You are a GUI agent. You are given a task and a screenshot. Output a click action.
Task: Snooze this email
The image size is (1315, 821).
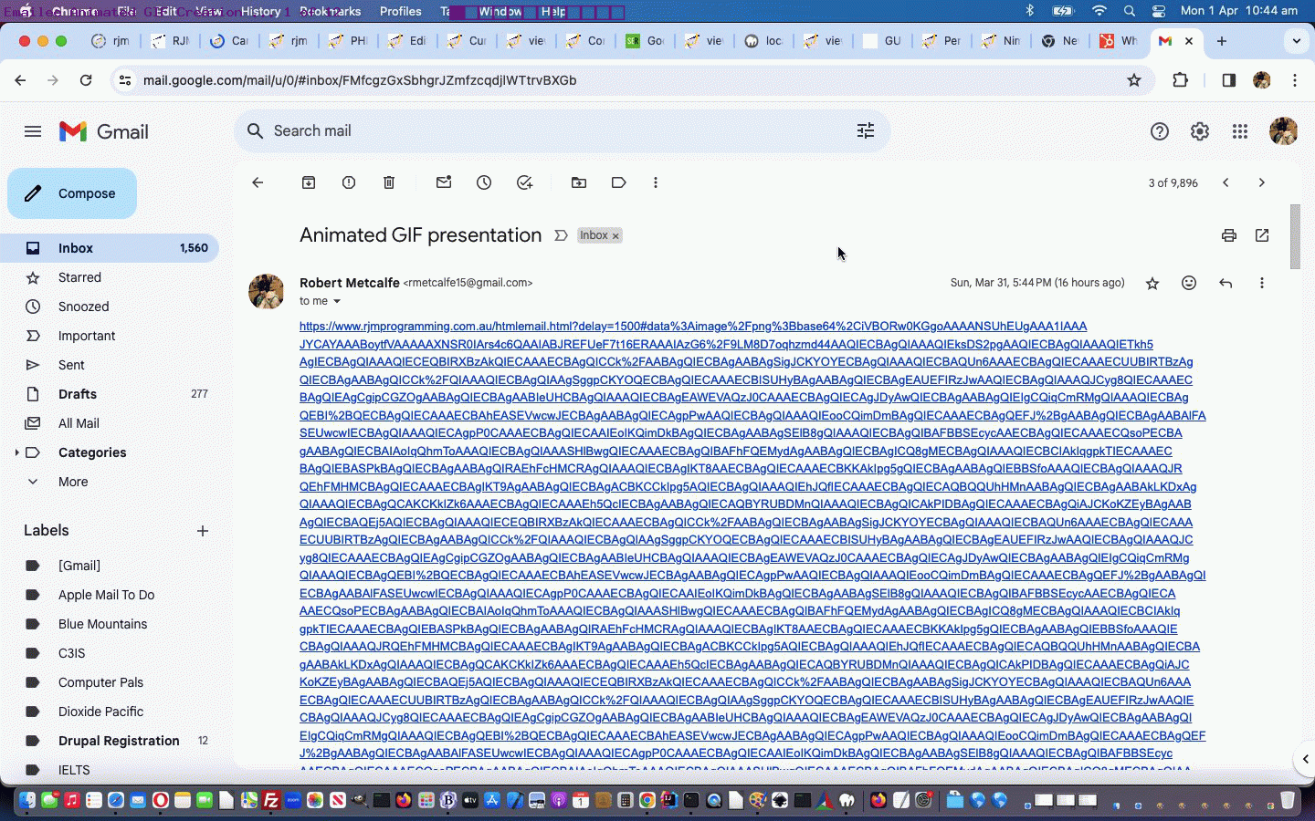coord(484,182)
